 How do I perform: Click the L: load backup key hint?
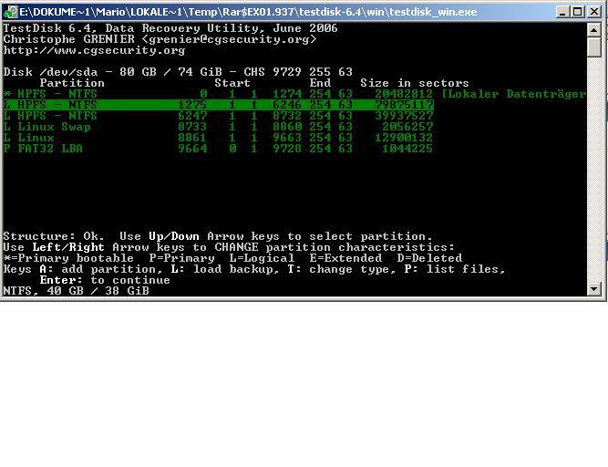[x=225, y=269]
